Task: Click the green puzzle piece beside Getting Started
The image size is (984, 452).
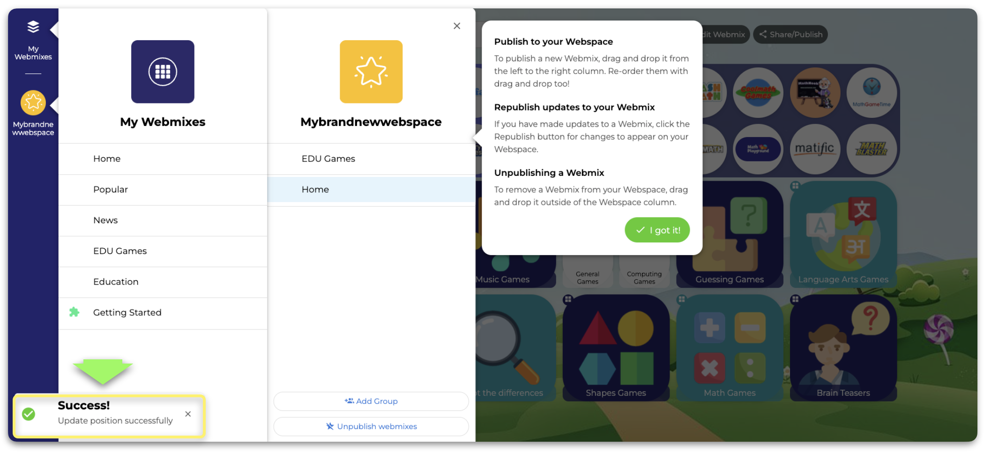Action: click(x=74, y=312)
